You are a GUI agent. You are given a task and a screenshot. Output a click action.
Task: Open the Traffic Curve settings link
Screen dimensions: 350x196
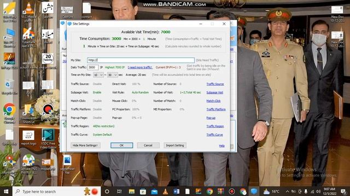click(x=214, y=134)
